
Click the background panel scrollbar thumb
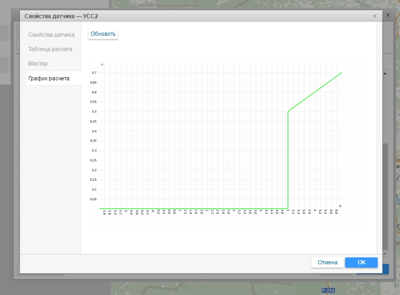click(x=385, y=195)
